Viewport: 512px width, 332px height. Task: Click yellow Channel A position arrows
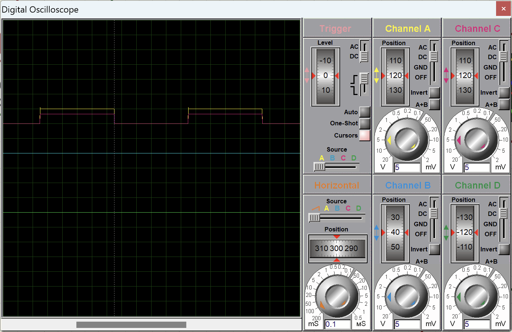tap(376, 75)
